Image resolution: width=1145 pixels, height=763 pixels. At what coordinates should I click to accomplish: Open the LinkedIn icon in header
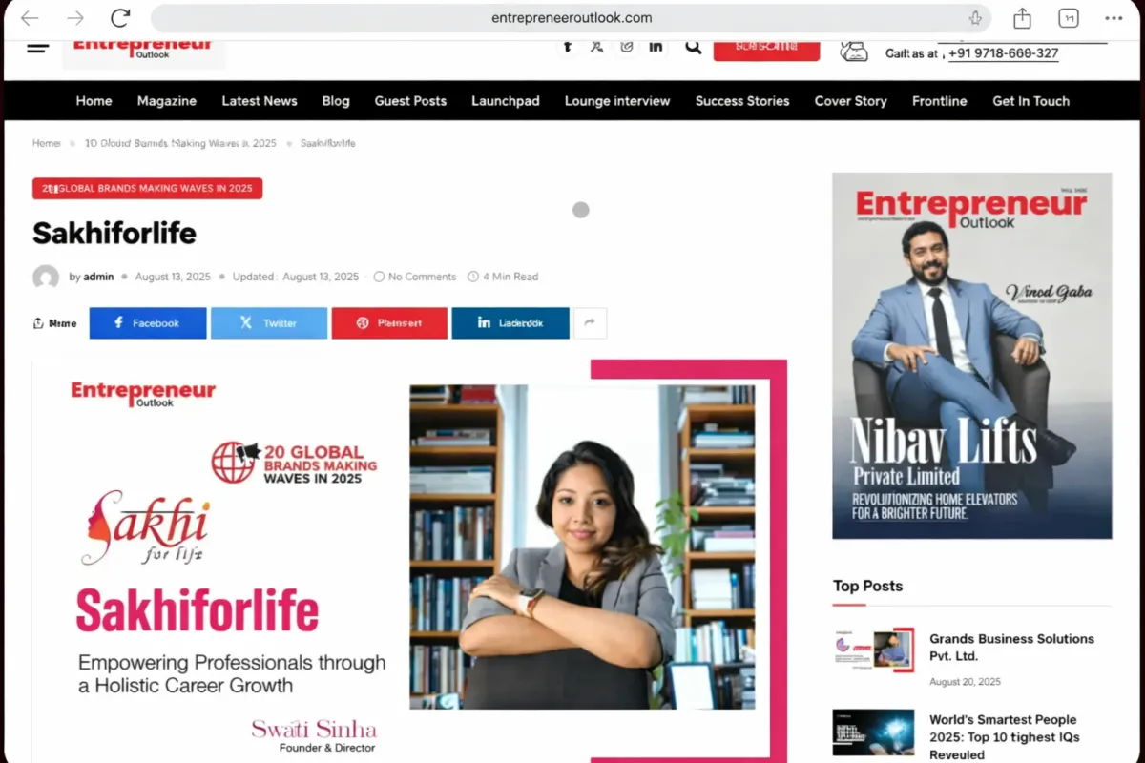click(656, 46)
